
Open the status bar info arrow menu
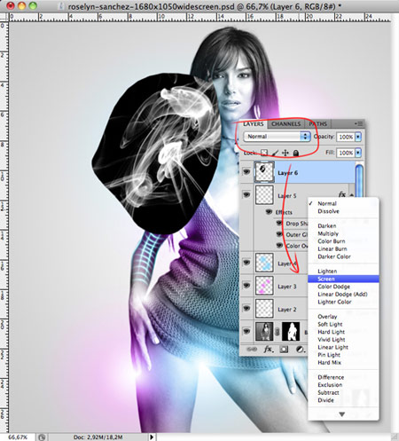tap(152, 437)
